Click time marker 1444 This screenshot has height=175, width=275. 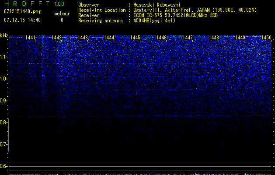[109, 38]
